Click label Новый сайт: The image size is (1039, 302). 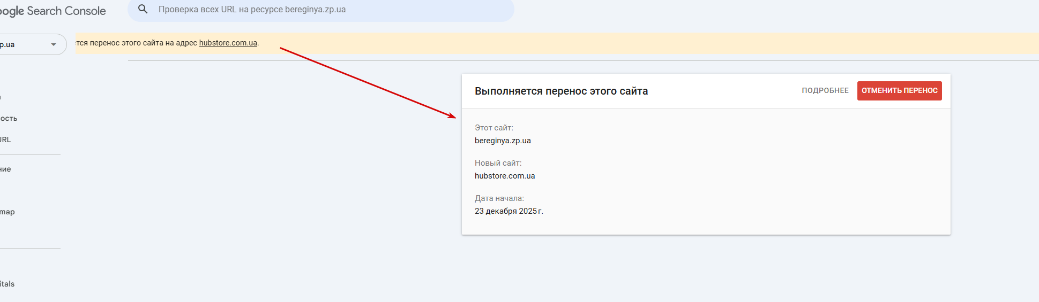pyautogui.click(x=498, y=163)
